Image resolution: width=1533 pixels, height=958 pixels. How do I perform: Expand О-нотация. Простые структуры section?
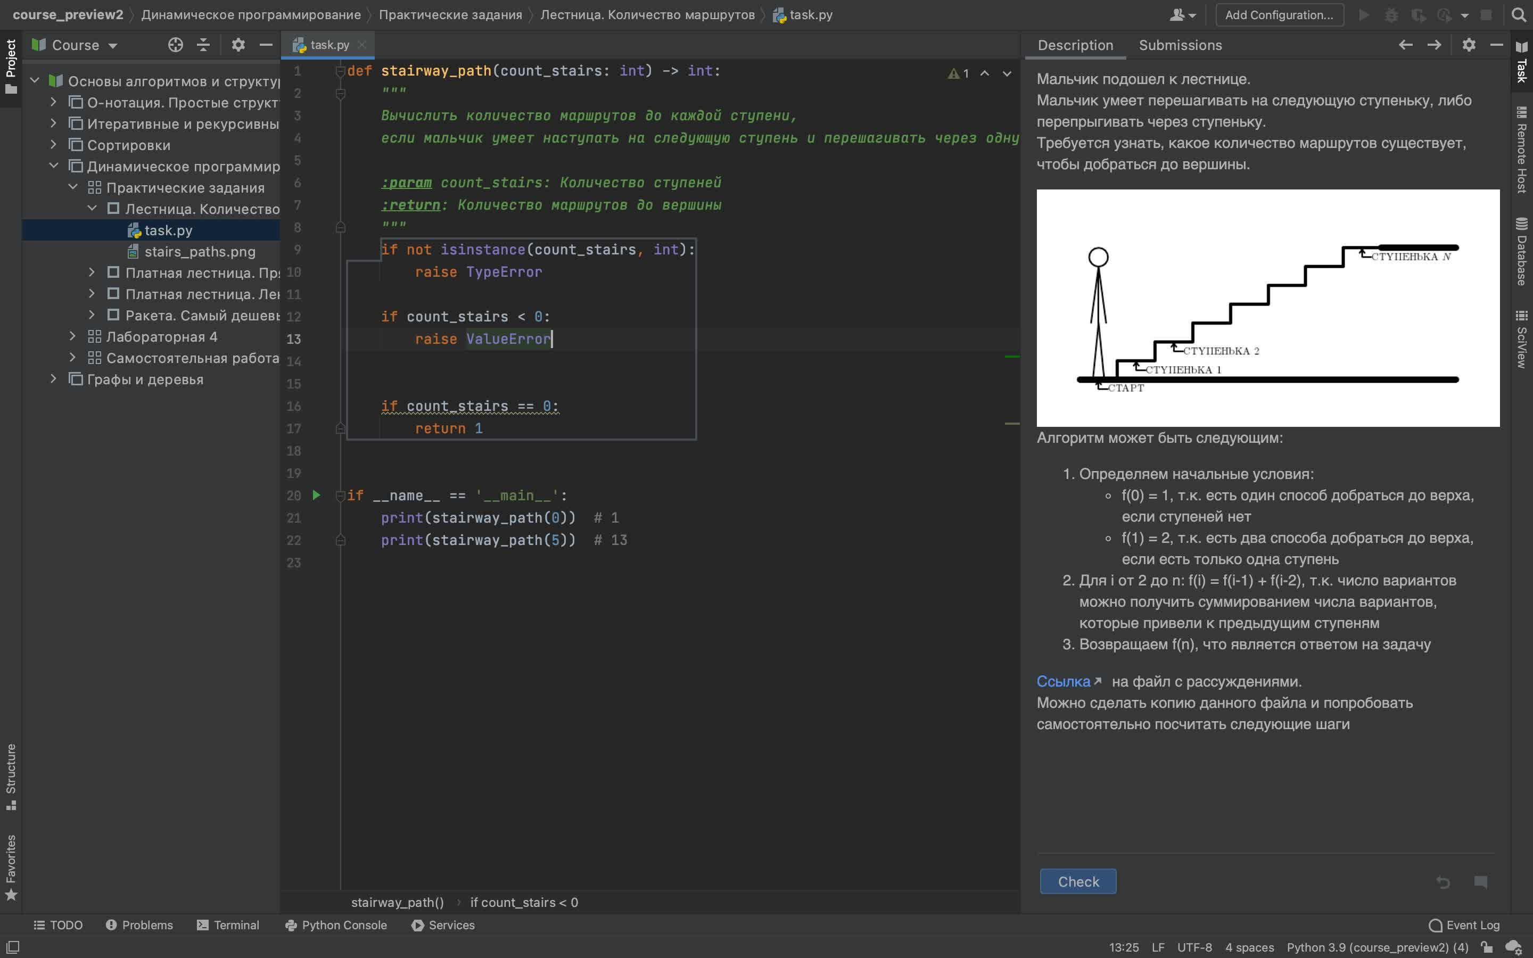click(54, 101)
